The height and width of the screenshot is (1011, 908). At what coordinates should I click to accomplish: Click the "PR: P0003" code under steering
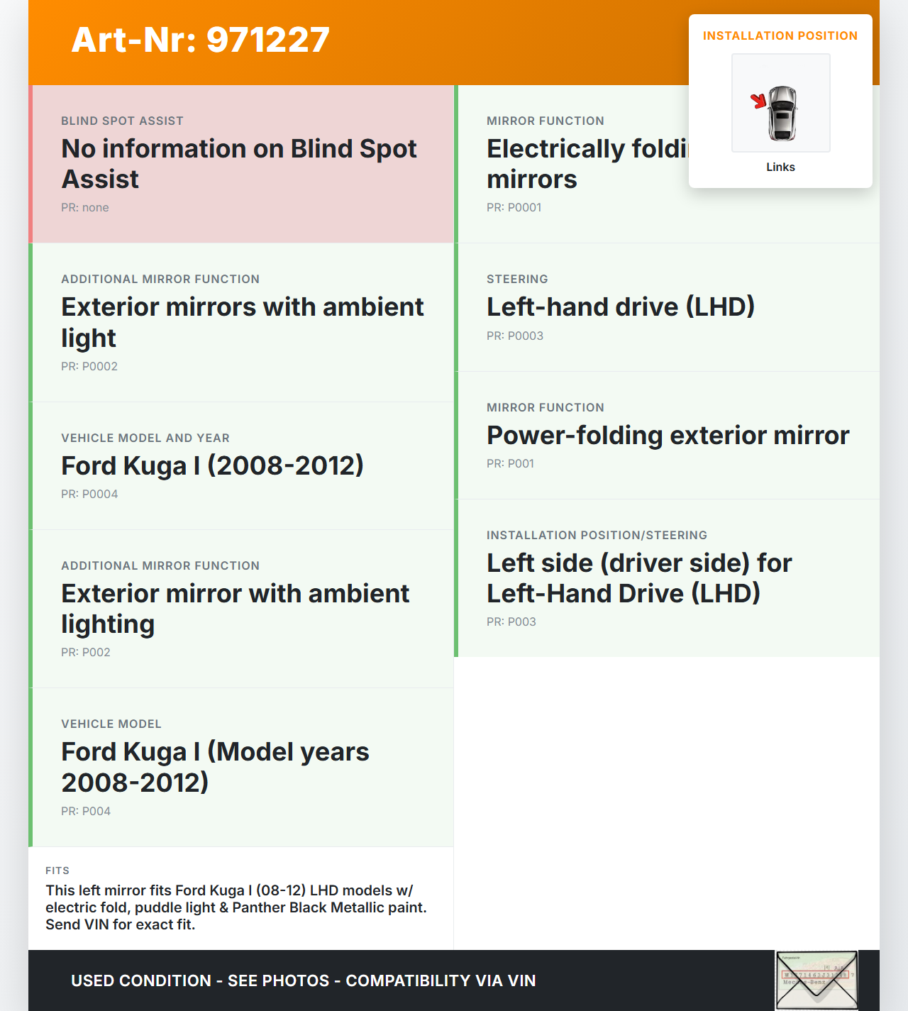click(515, 336)
